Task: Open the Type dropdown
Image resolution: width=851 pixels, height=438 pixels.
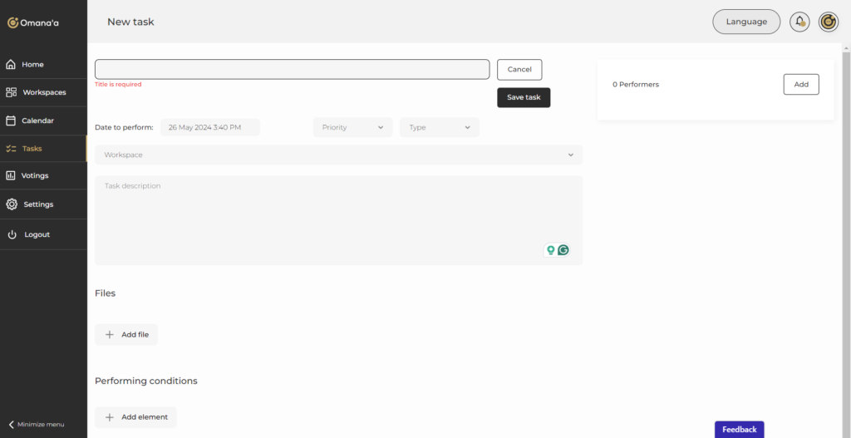Action: [439, 127]
